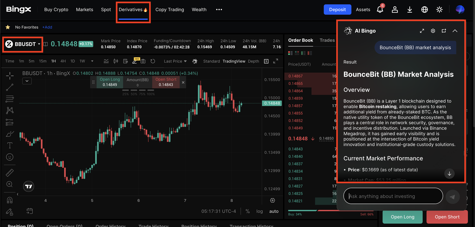Open the emoji icons tool
Viewport: 475px width, 227px height.
[10, 157]
